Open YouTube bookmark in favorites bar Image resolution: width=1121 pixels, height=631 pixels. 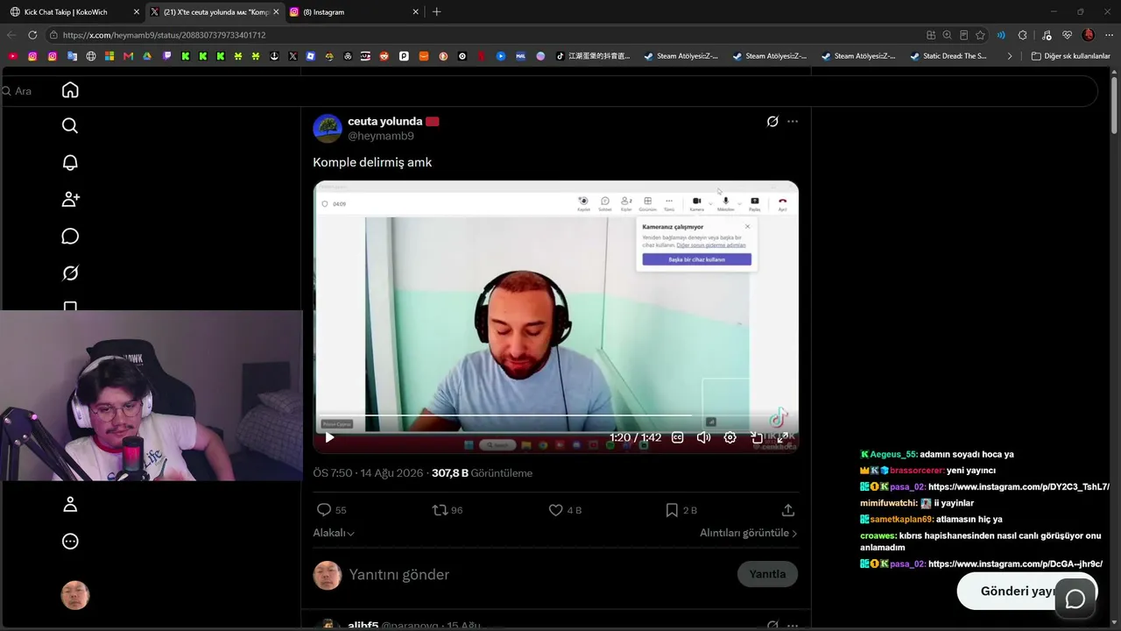pyautogui.click(x=12, y=56)
